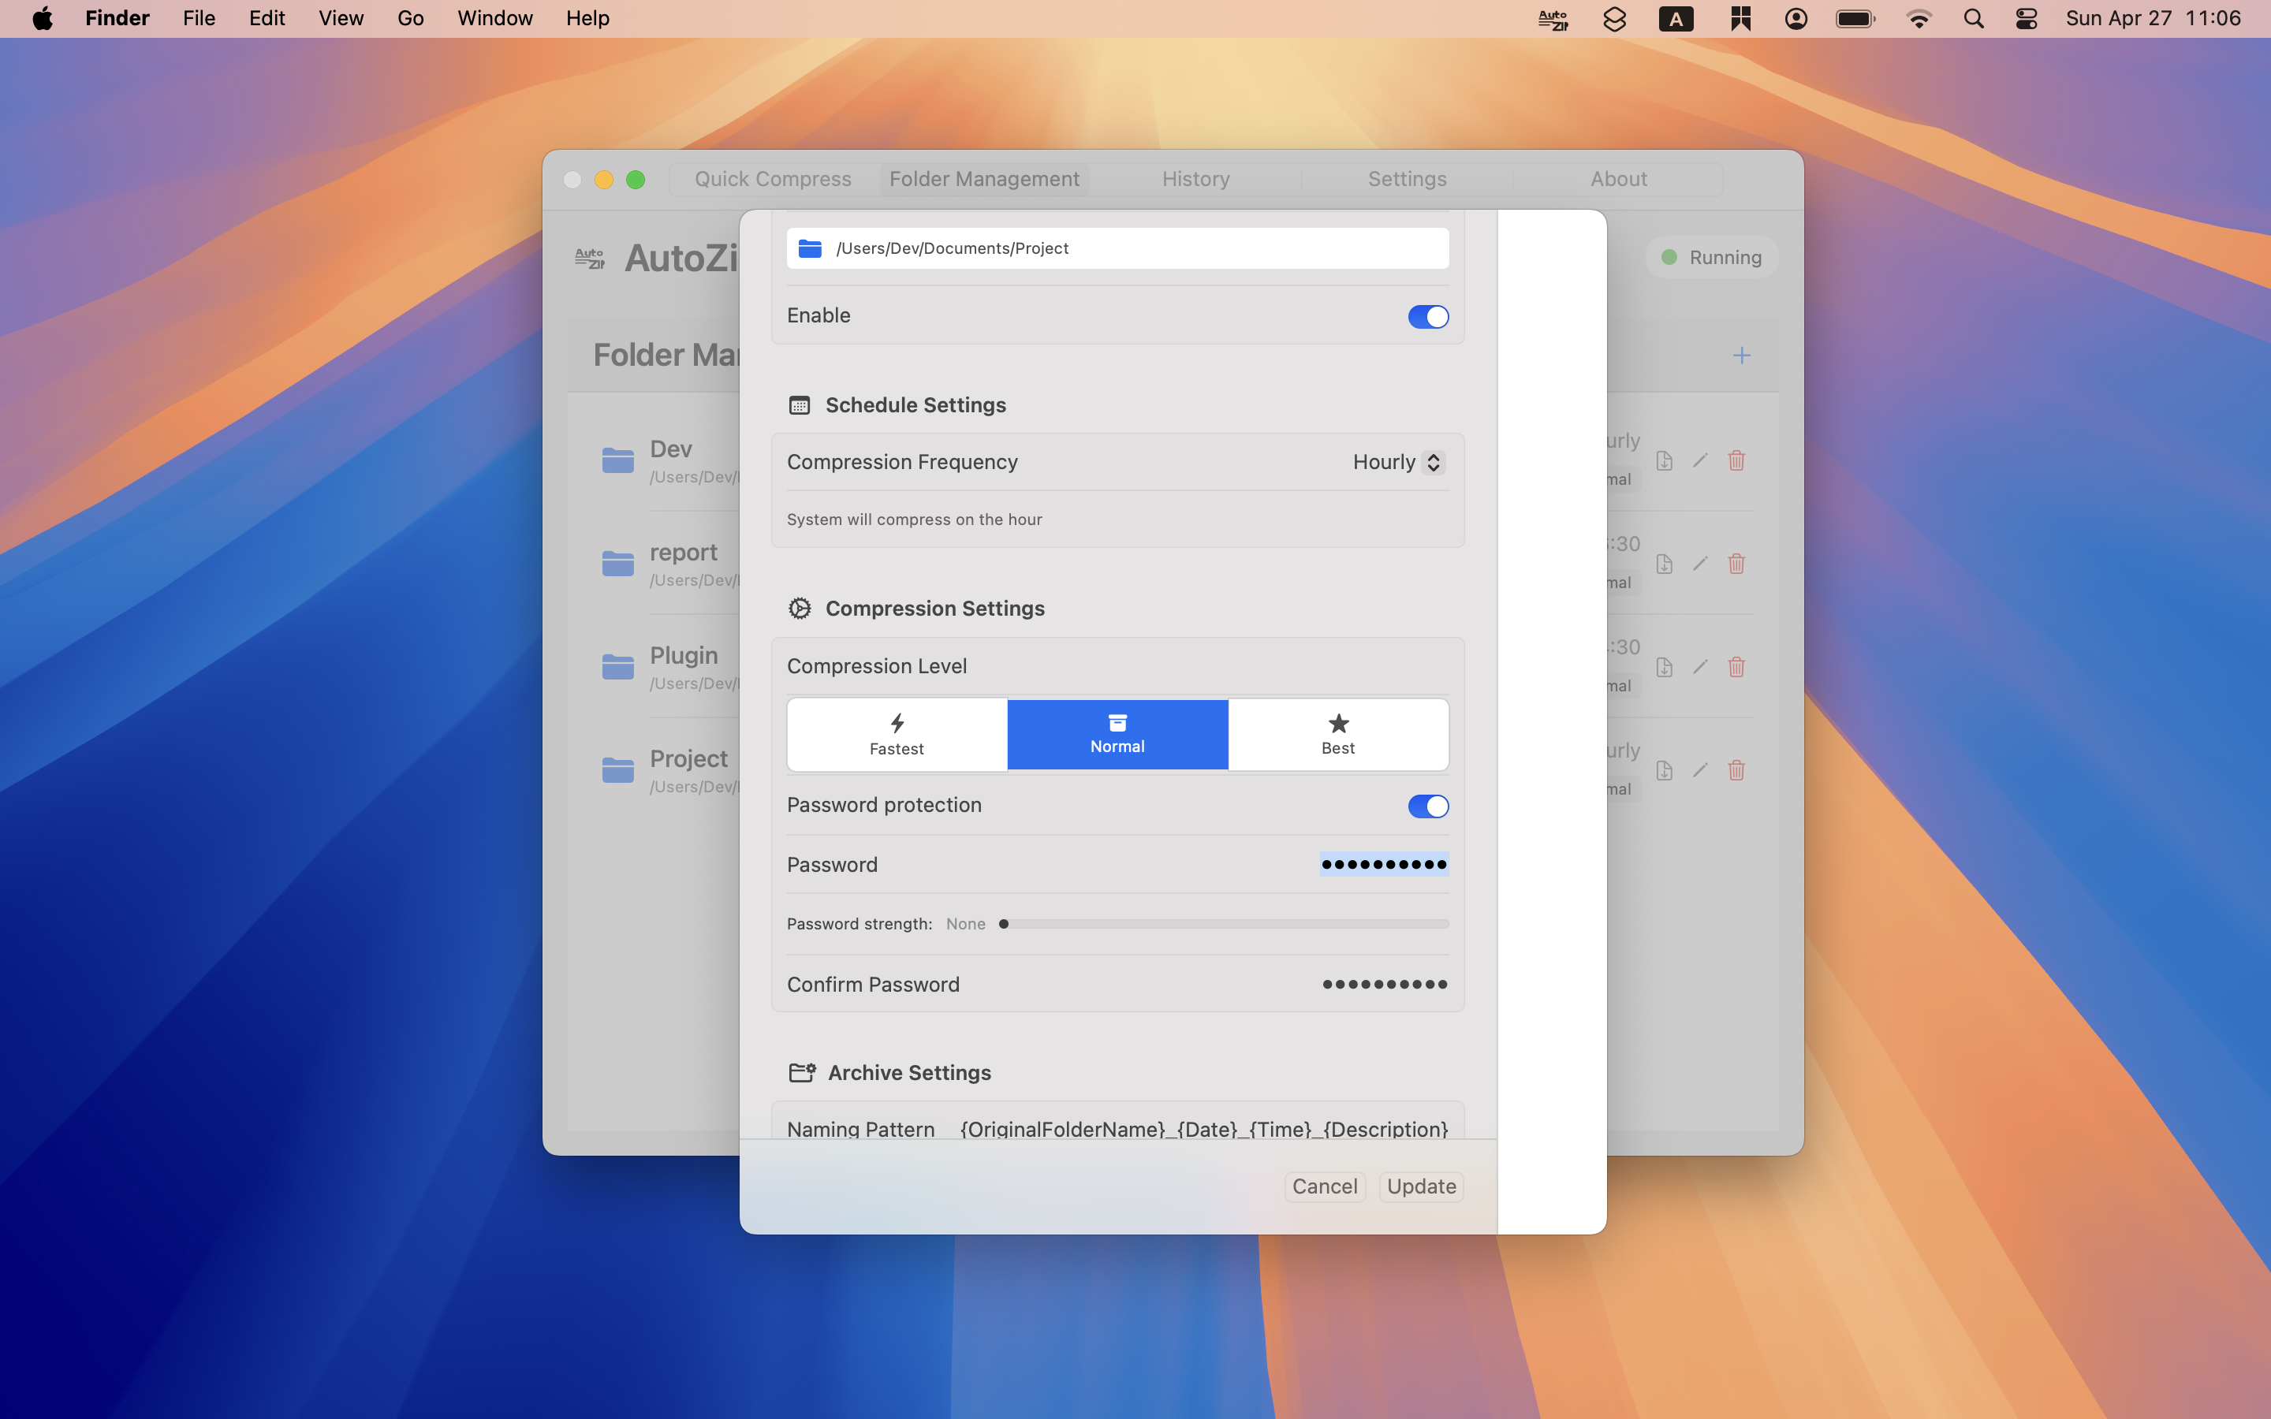2271x1419 pixels.
Task: Click the Password field
Action: click(1384, 864)
